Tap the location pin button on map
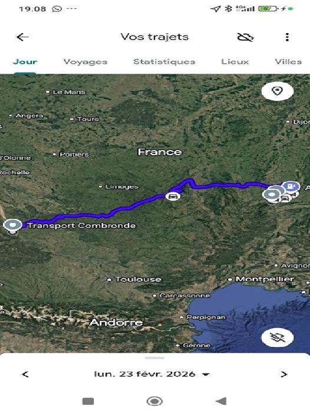This screenshot has width=310, height=413. click(278, 91)
